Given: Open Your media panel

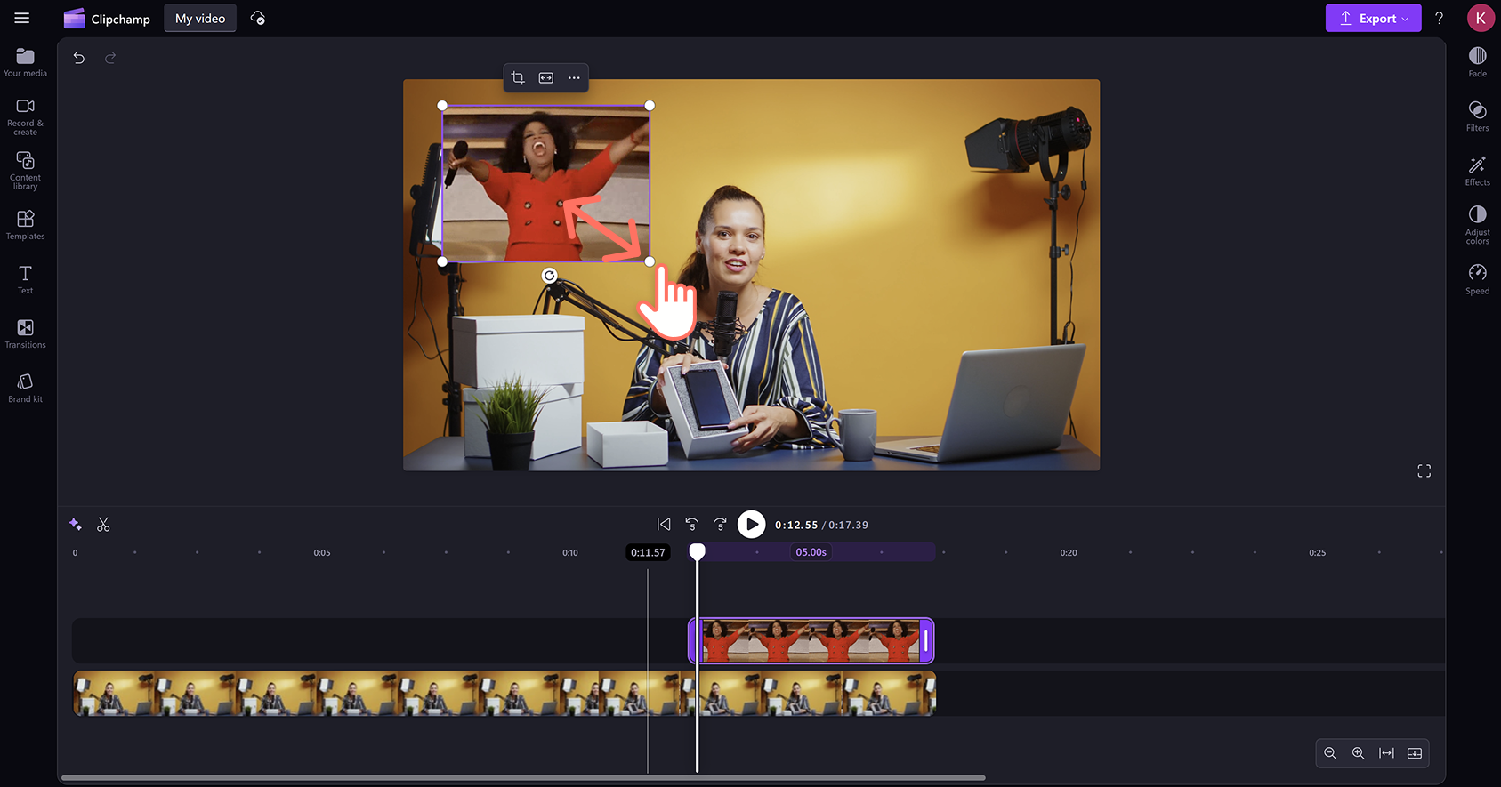Looking at the screenshot, I should [26, 62].
